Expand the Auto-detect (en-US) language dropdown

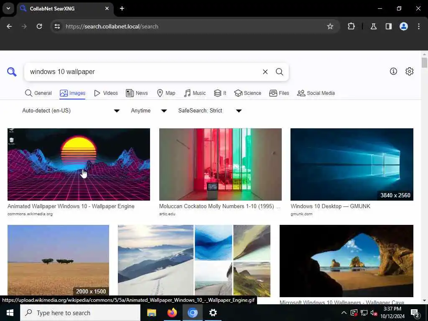click(x=71, y=110)
